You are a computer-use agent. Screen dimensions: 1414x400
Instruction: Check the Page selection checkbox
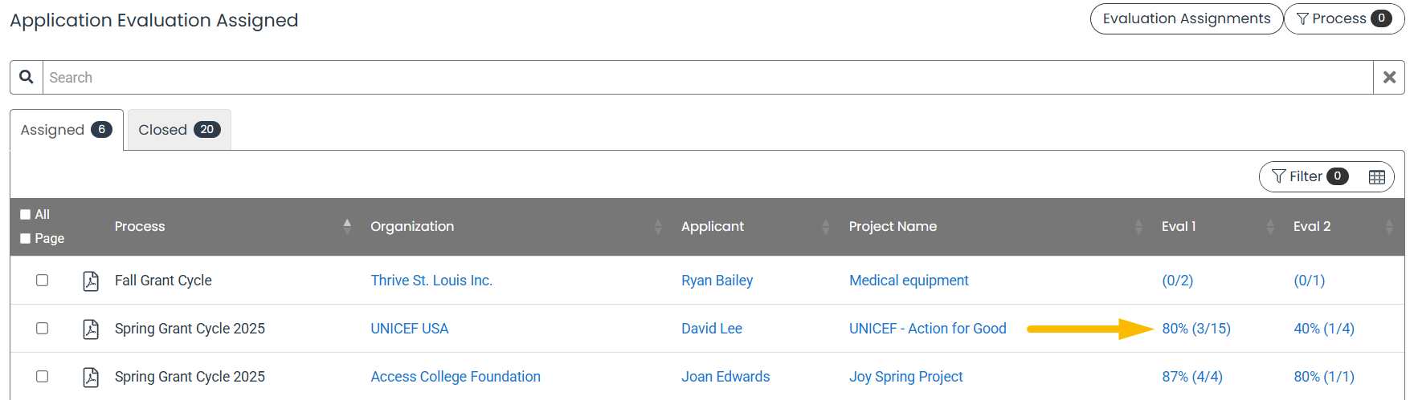26,239
